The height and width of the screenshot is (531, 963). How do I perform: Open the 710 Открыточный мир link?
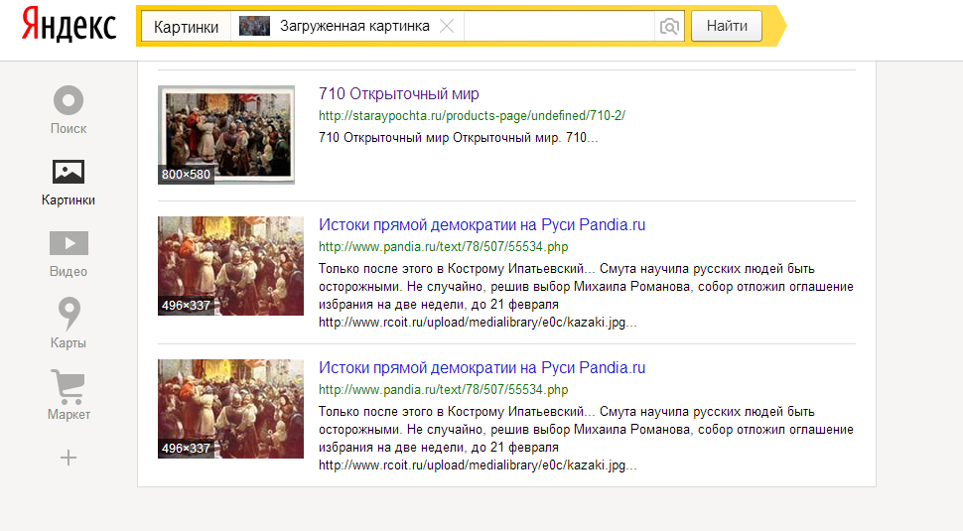click(398, 94)
